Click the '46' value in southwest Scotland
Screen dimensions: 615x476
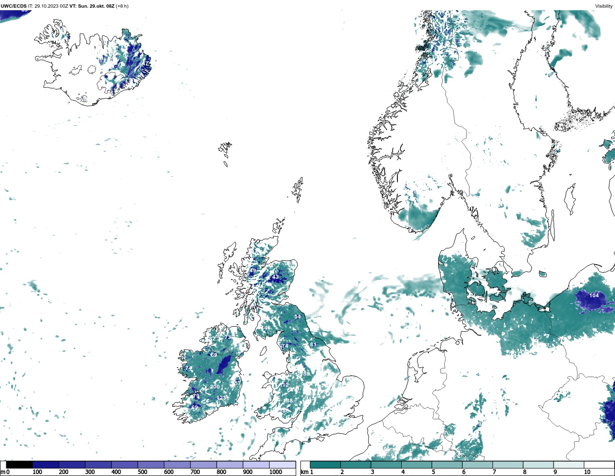267,328
